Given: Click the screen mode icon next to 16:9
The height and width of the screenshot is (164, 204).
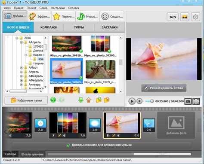Looking at the screenshot, I should point(185,17).
